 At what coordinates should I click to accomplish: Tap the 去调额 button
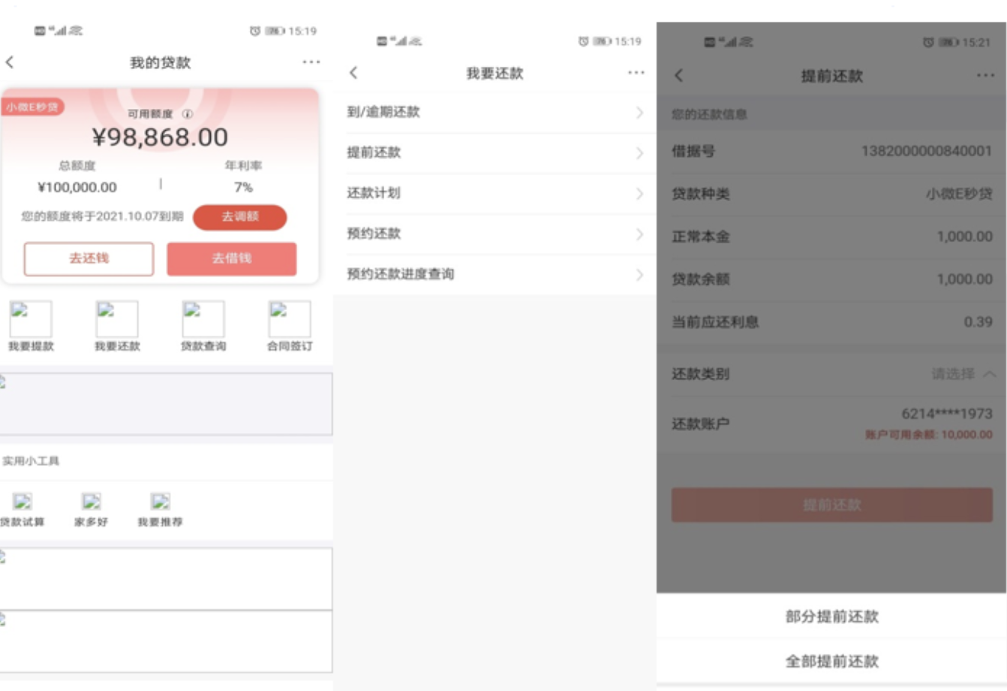pyautogui.click(x=240, y=217)
